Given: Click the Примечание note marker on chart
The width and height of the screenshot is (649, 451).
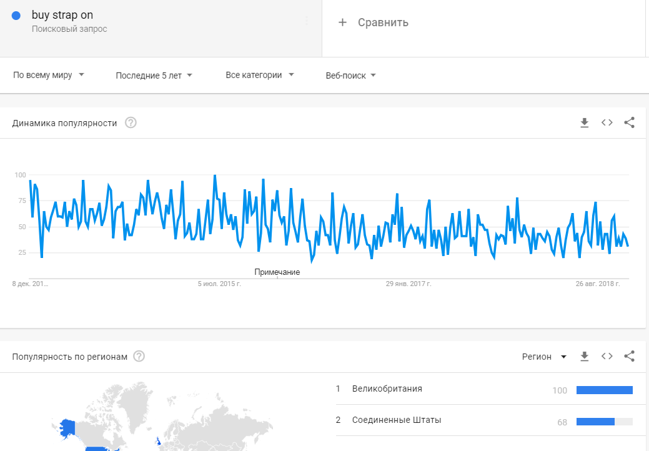Looking at the screenshot, I should coord(277,272).
